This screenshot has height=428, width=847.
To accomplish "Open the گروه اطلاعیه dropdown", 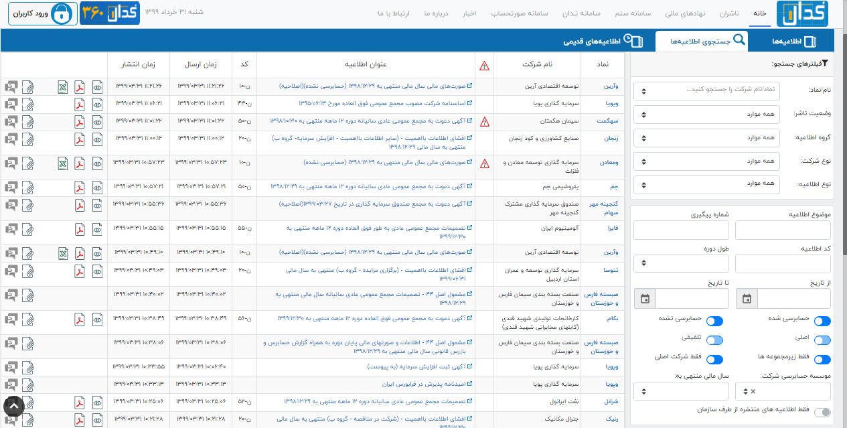I will [x=706, y=138].
